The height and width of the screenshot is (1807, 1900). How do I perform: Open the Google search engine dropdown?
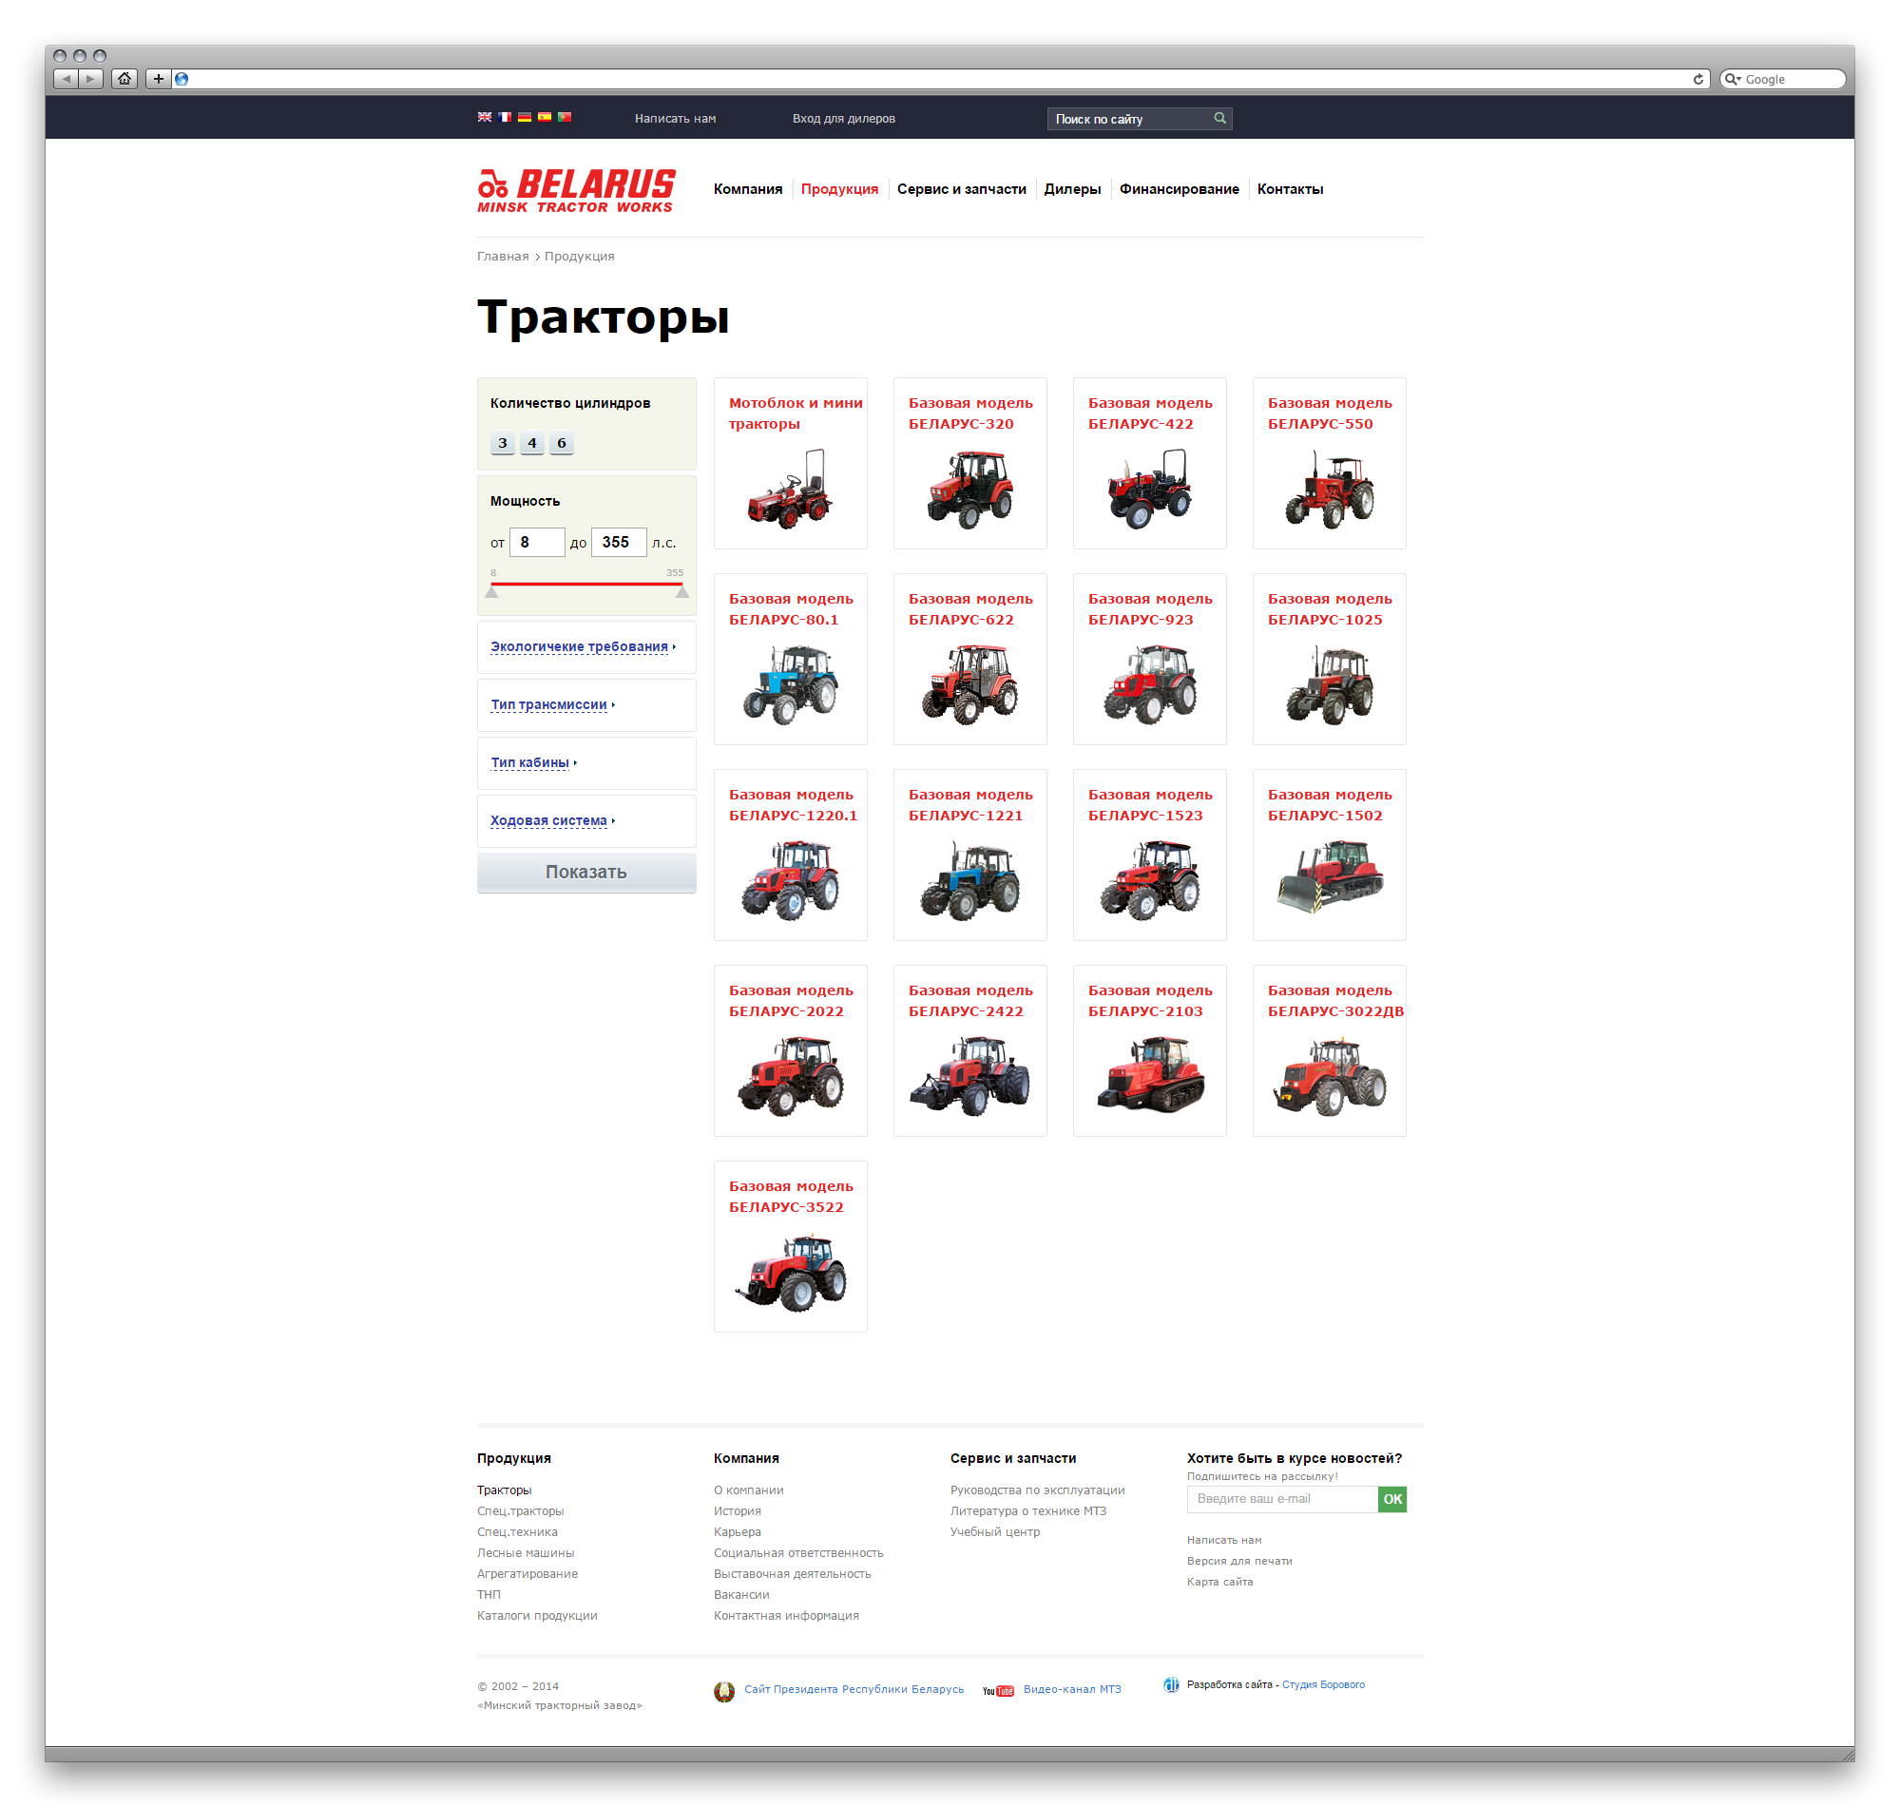[x=1732, y=79]
